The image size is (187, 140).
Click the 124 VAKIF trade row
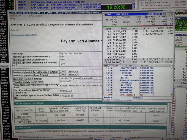point(129,85)
